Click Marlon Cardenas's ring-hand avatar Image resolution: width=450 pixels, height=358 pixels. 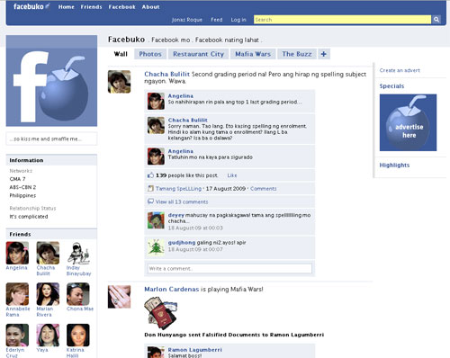119,297
